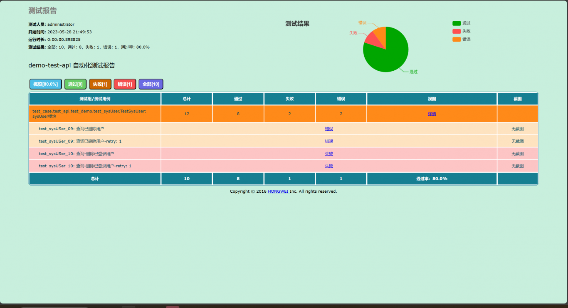Screen dimensions: 568x308
Task: Click the 失败 column header in table
Action: point(289,99)
